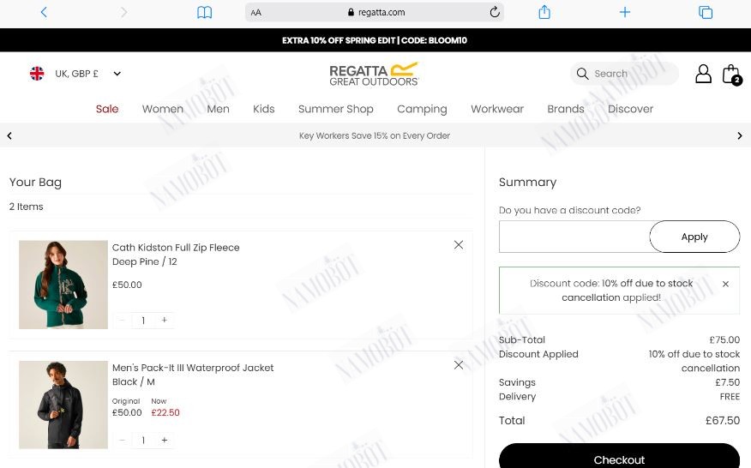
Task: Remove Pack-It III jacket from bag
Action: (459, 365)
